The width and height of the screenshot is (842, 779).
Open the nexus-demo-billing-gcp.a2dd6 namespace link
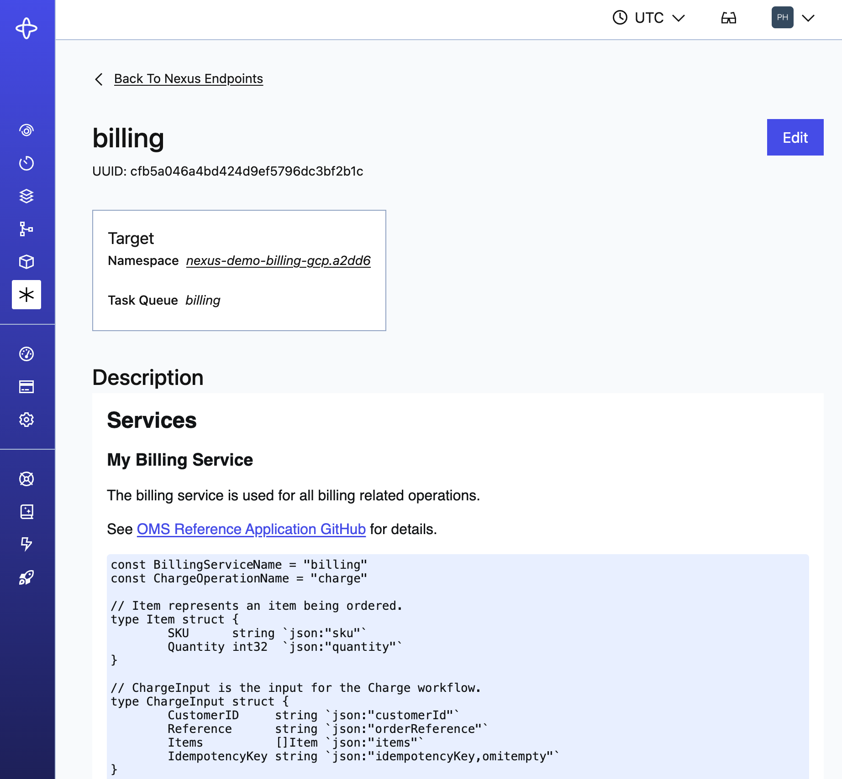point(278,260)
